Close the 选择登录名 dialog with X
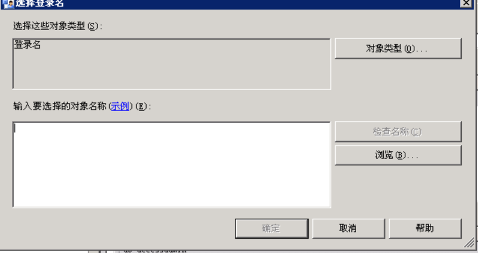This screenshot has height=253, width=478. pyautogui.click(x=466, y=3)
